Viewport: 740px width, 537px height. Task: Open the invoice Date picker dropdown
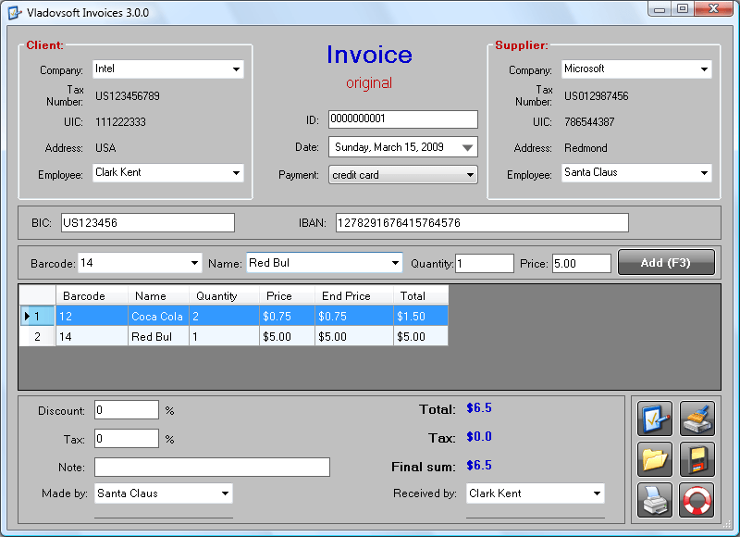pyautogui.click(x=469, y=146)
